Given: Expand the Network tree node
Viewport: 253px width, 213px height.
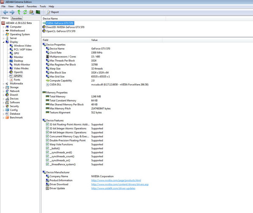Looking at the screenshot, I should point(4,91).
